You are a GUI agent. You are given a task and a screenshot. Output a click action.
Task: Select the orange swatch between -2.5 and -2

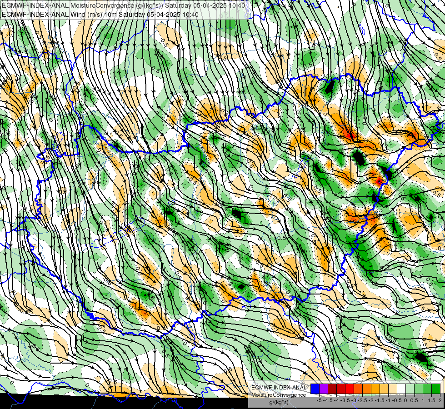367,389
